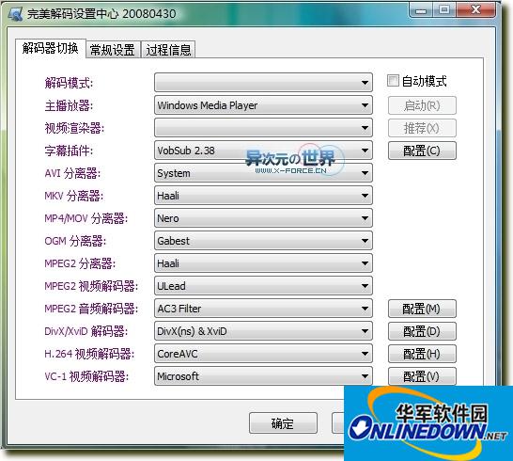513x461 pixels.
Task: Open the 字幕插件 VobSub 2.38 dropdown
Action: (x=263, y=151)
